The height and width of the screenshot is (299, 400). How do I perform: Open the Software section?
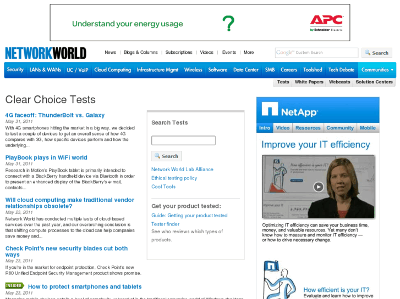pyautogui.click(x=217, y=70)
